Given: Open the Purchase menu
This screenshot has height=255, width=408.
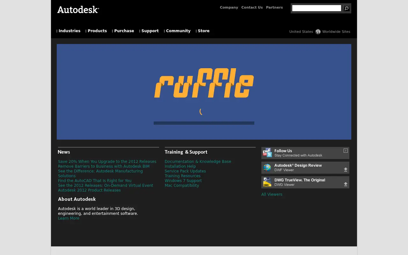Looking at the screenshot, I should [x=124, y=31].
